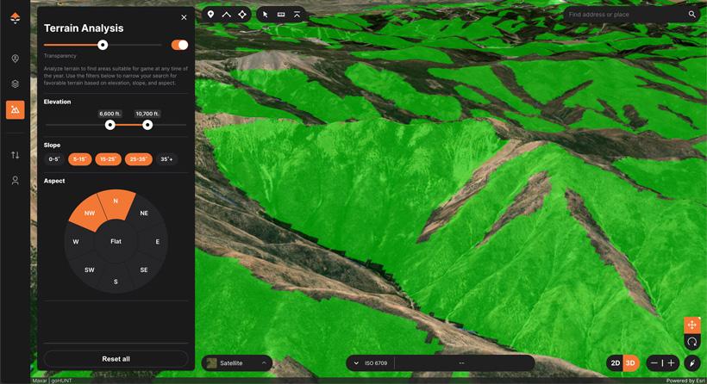
Task: Click the coordinate readout field
Action: coord(462,362)
